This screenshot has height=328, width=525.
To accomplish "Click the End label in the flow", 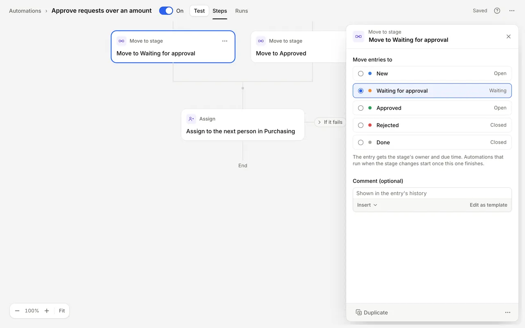I will pyautogui.click(x=243, y=166).
